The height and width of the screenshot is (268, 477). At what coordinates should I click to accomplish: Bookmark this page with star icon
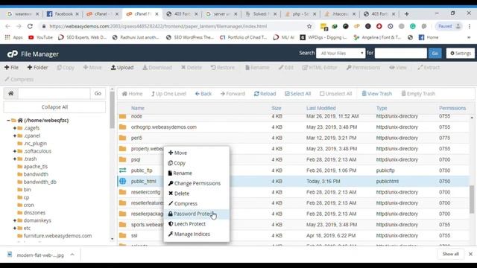pyautogui.click(x=309, y=27)
